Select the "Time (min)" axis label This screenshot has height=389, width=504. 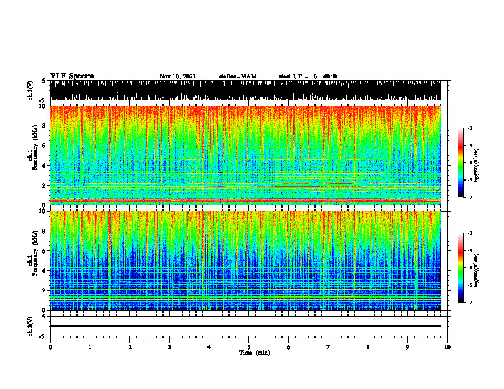[255, 353]
